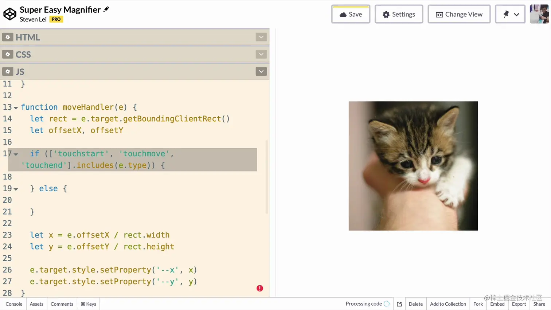The image size is (551, 310).
Task: Click the red error indicator icon
Action: 260,288
